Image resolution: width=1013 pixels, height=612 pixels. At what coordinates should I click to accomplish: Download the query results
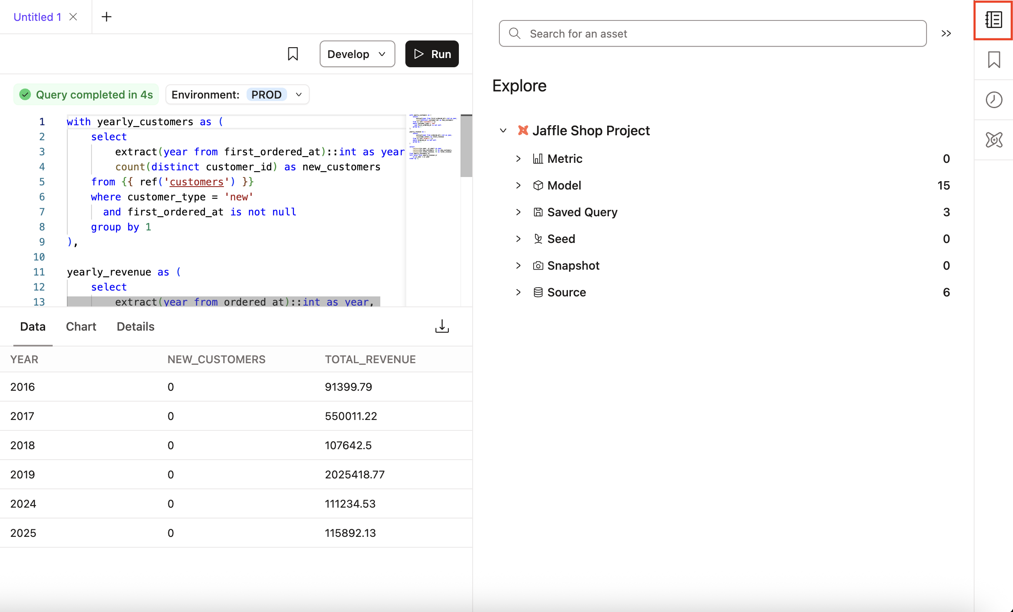pos(442,326)
